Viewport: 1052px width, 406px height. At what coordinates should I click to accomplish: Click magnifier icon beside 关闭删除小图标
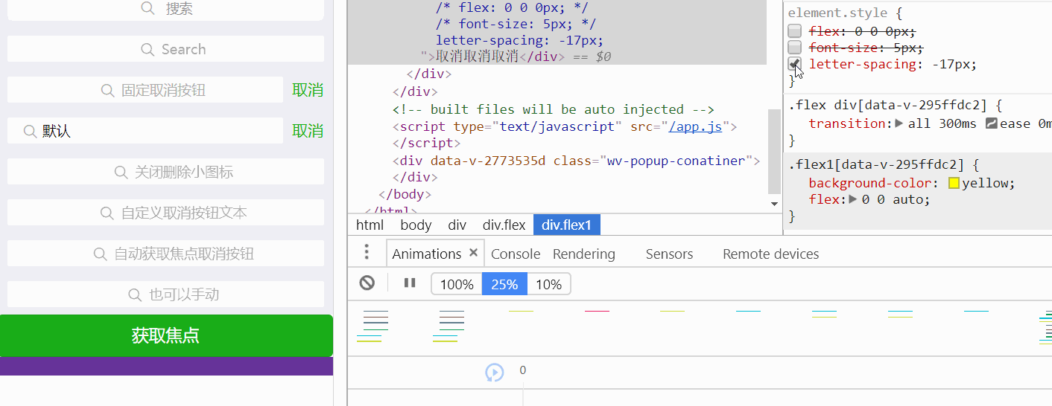[121, 172]
